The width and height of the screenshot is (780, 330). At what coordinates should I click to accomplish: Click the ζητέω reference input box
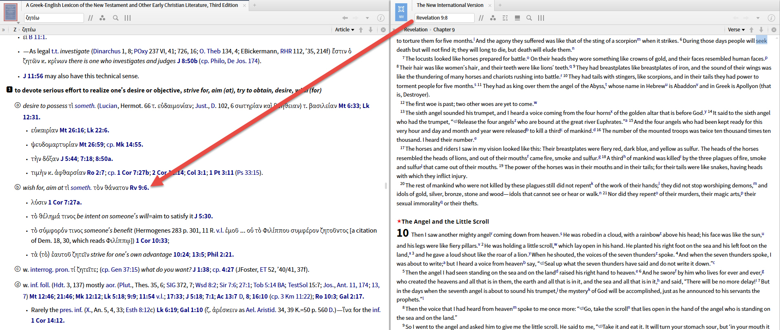(x=54, y=18)
